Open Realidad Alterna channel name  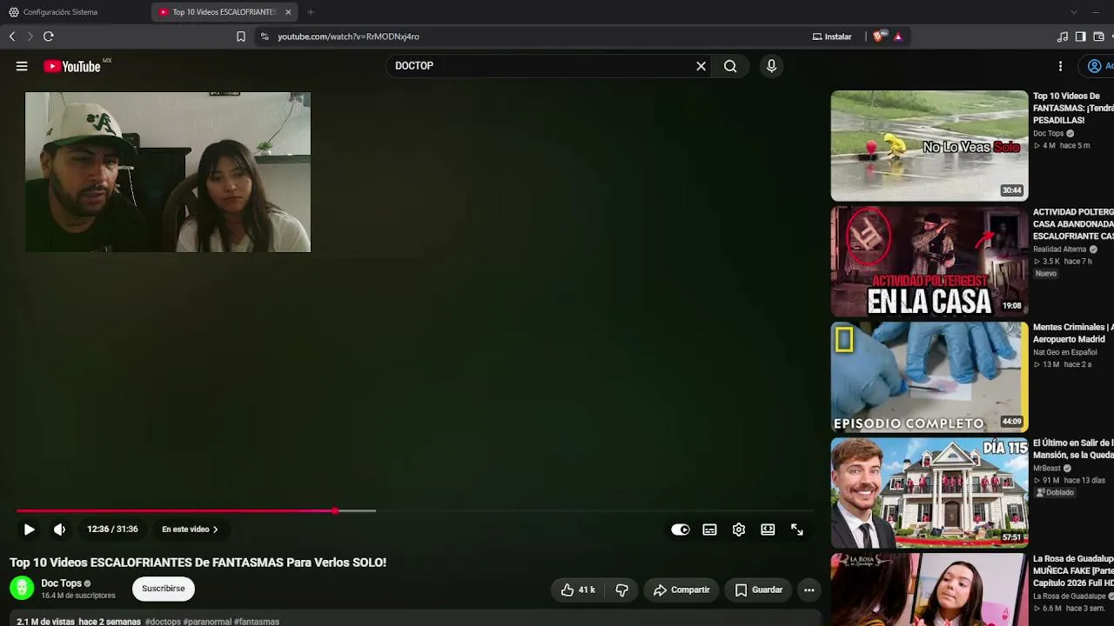click(1060, 250)
